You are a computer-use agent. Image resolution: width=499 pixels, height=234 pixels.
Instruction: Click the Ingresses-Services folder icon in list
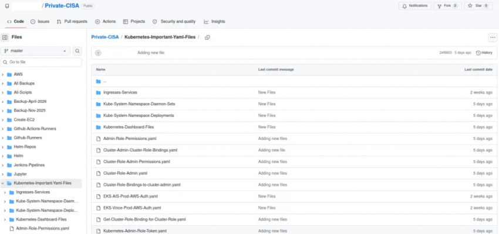point(99,92)
